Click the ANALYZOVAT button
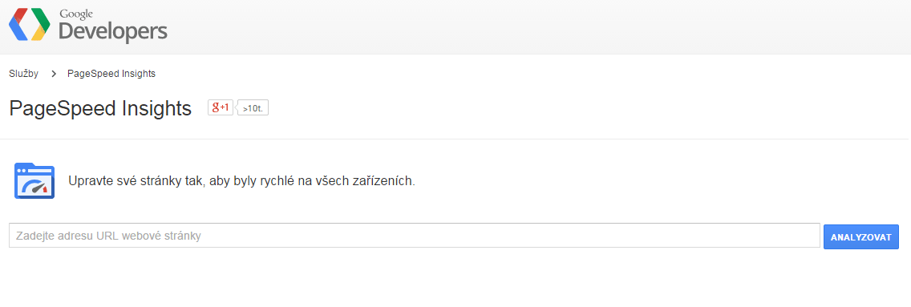Image resolution: width=911 pixels, height=307 pixels. click(x=861, y=236)
